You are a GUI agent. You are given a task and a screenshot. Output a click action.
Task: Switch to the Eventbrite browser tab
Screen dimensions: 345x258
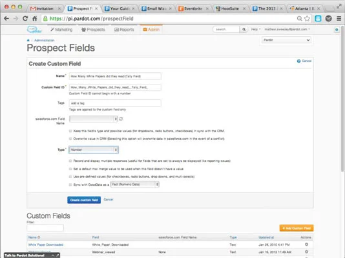click(x=193, y=8)
